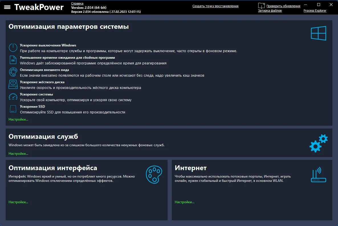
Task: Click the Версия 2.034 обновлена text
Action: [x=106, y=12]
